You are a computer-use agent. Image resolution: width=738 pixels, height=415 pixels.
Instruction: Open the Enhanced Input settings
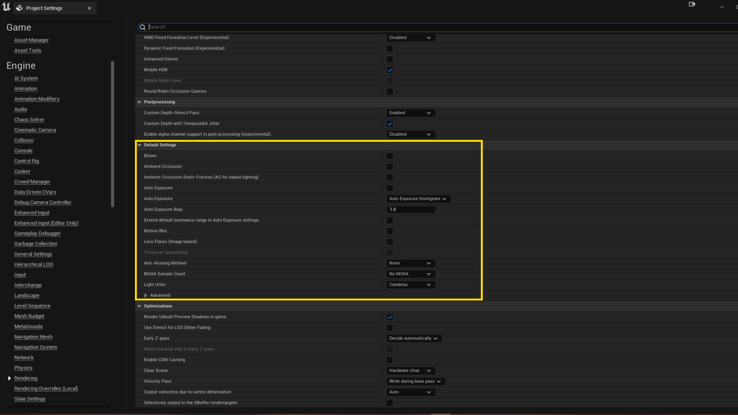[x=32, y=212]
